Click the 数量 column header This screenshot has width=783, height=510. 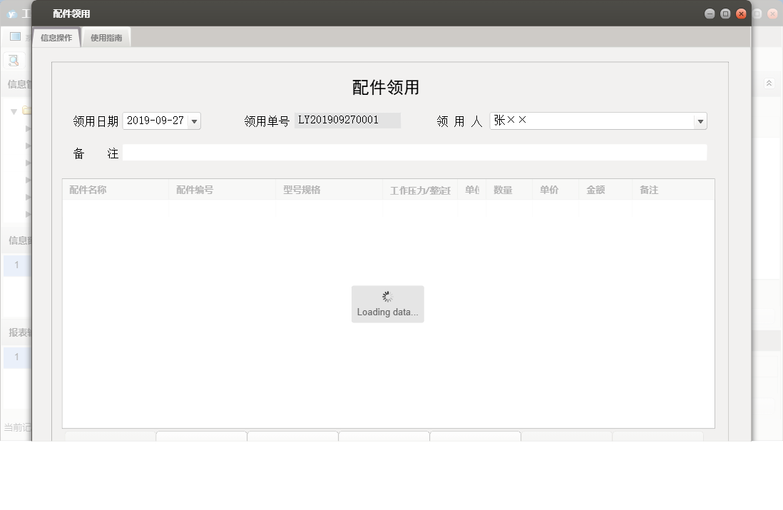pos(501,189)
